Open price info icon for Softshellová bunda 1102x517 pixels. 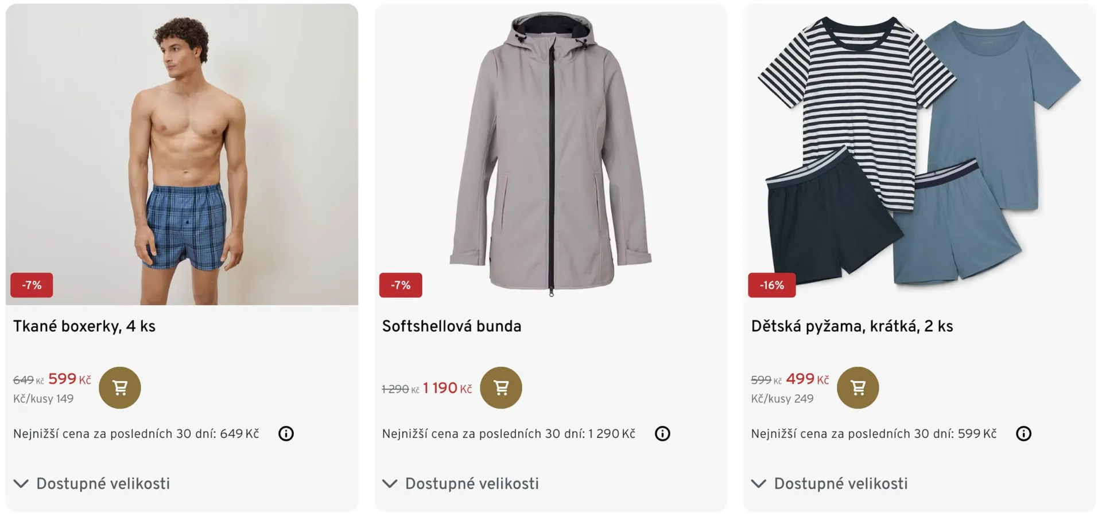662,433
